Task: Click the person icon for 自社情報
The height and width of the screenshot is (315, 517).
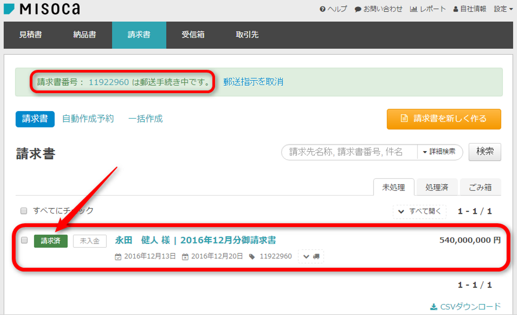Action: (x=456, y=9)
